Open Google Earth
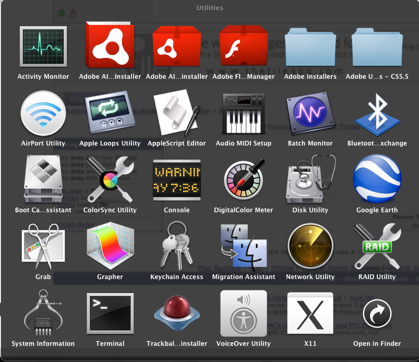The image size is (419, 362). pyautogui.click(x=377, y=179)
